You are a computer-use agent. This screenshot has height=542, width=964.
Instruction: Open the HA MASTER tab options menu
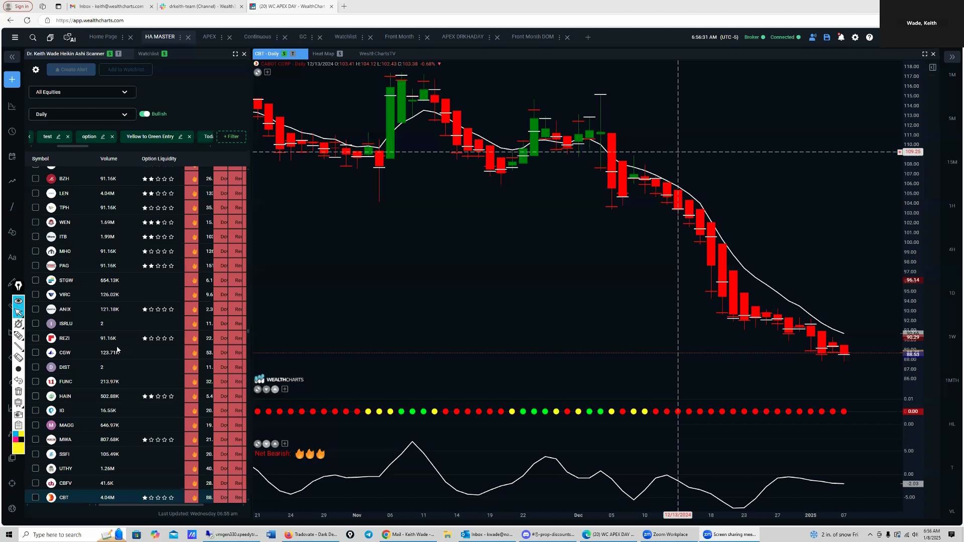pyautogui.click(x=180, y=37)
